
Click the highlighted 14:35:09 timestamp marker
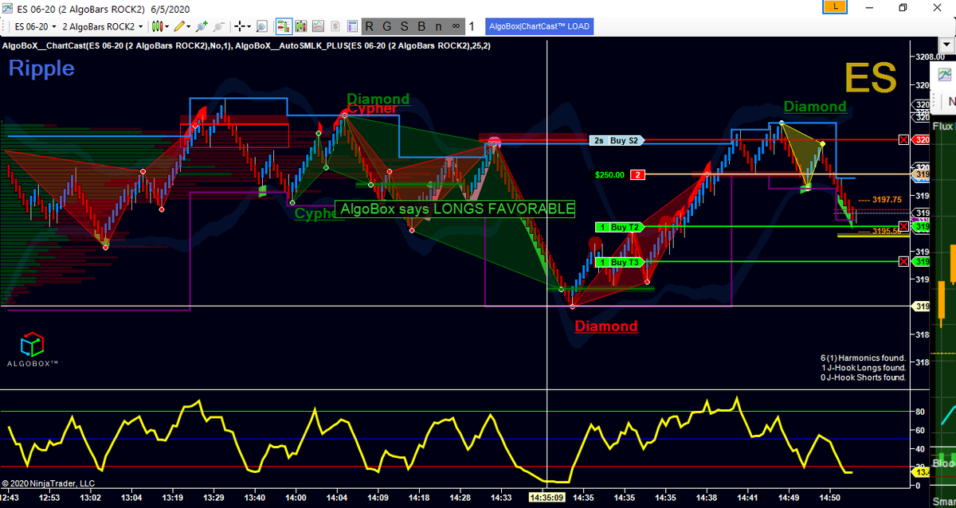[x=547, y=498]
